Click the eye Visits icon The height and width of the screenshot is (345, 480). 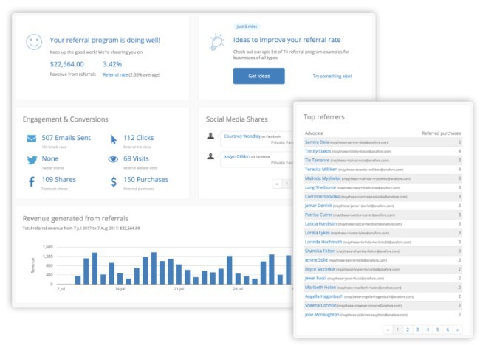113,159
